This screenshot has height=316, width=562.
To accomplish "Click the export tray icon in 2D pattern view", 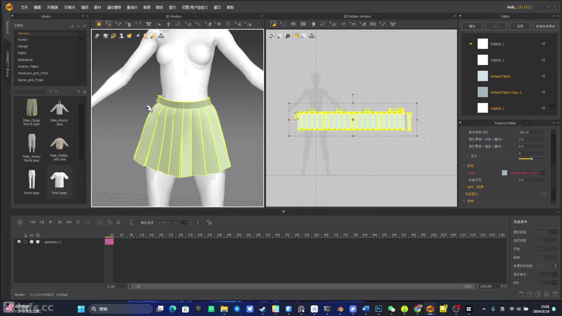I will tap(312, 36).
